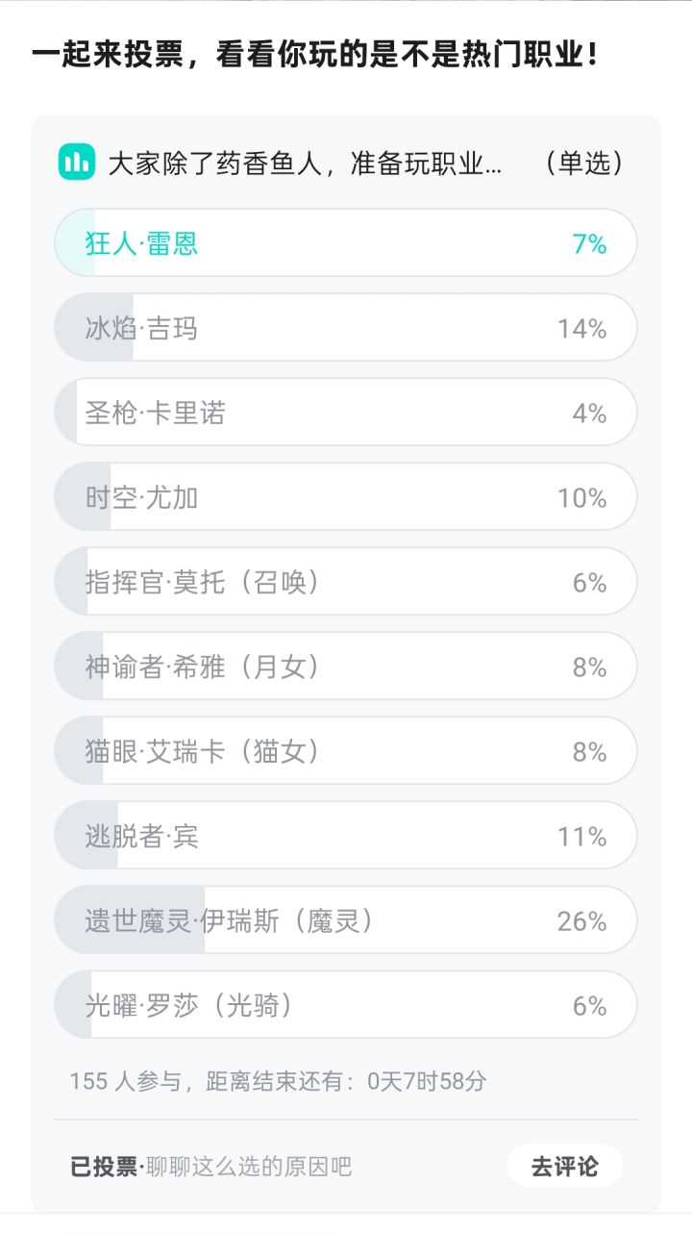
Task: Choose the 冰焰·吉玛 option
Action: [346, 328]
